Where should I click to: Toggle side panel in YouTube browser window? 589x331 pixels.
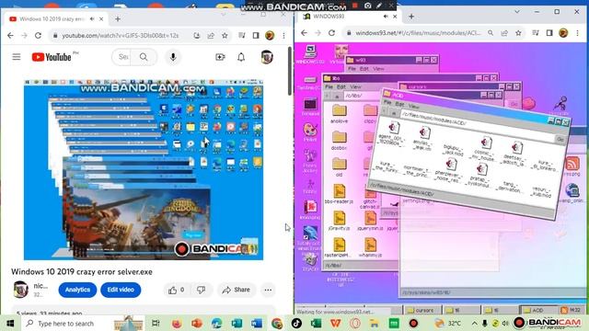[256, 35]
